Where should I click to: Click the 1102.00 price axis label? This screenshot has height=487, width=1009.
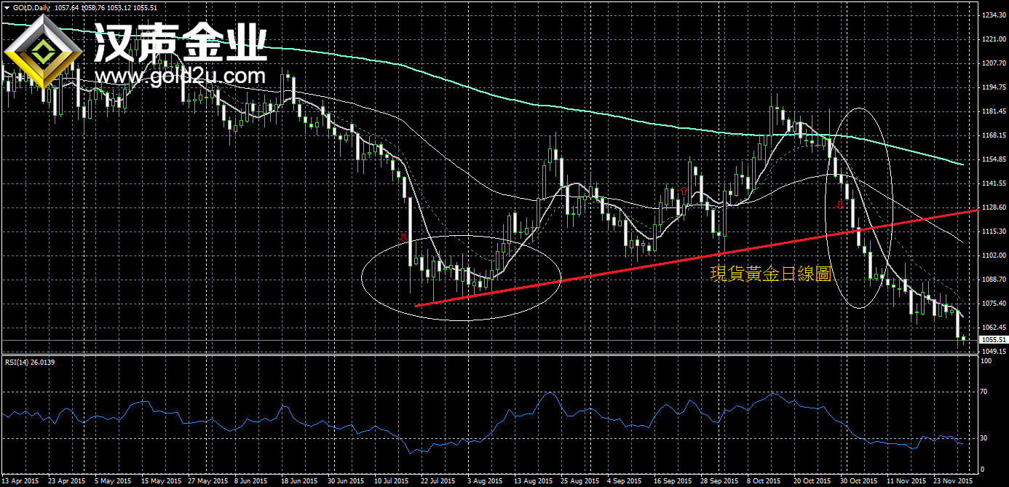tap(994, 256)
